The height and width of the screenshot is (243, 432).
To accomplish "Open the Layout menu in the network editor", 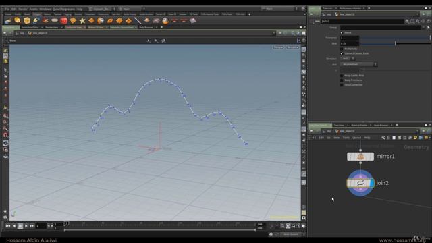I will [356, 138].
